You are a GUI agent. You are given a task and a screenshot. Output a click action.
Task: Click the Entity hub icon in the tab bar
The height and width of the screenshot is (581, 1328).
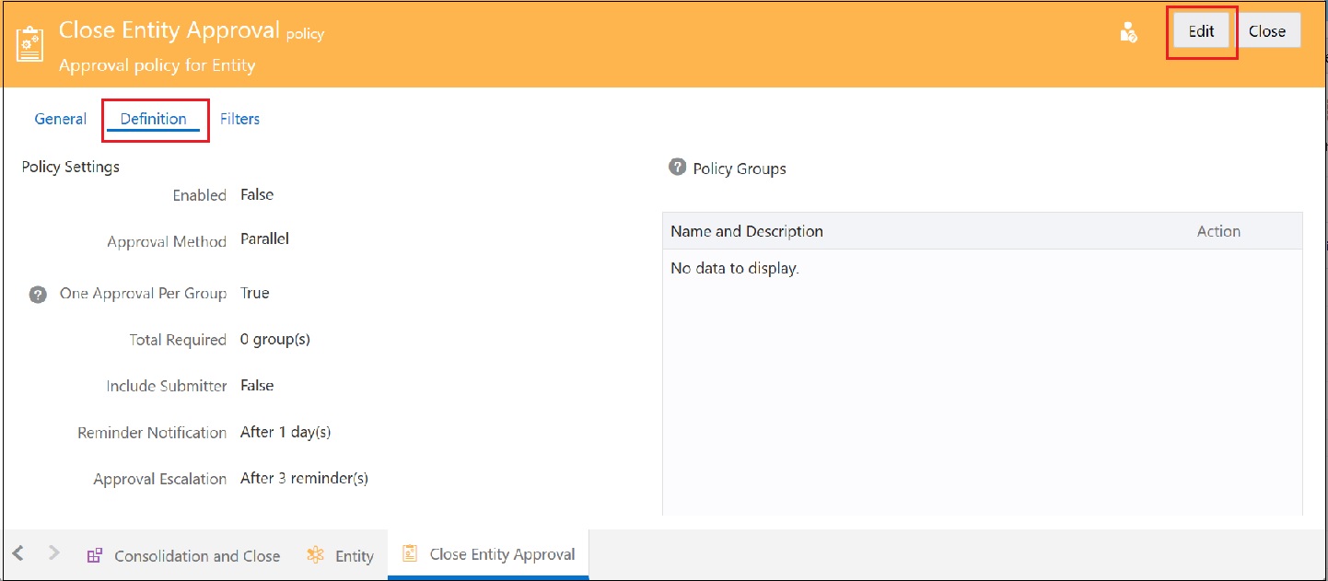click(x=314, y=554)
